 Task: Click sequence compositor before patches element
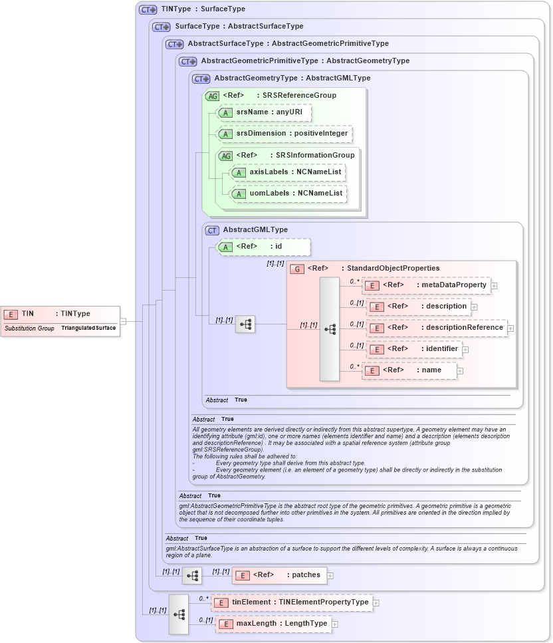coord(192,576)
